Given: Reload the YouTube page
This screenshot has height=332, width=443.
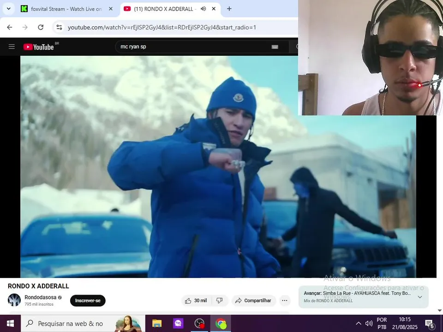Looking at the screenshot, I should [41, 27].
